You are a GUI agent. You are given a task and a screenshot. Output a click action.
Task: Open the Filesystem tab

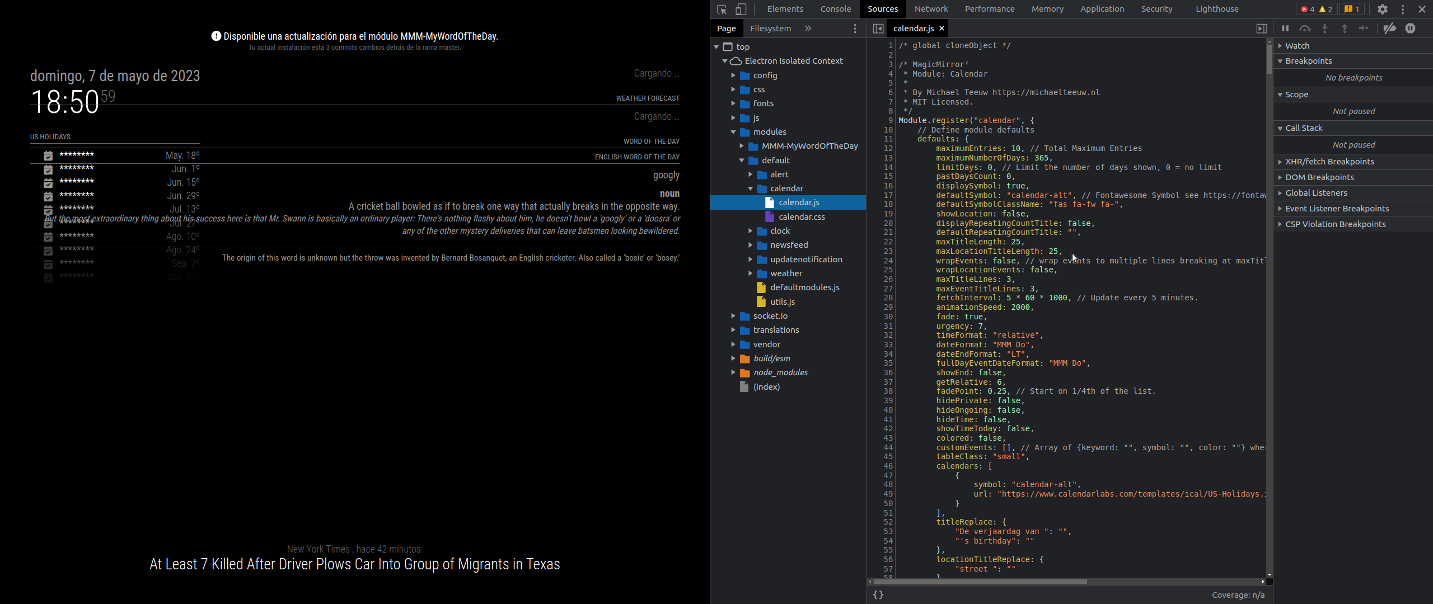click(x=770, y=29)
